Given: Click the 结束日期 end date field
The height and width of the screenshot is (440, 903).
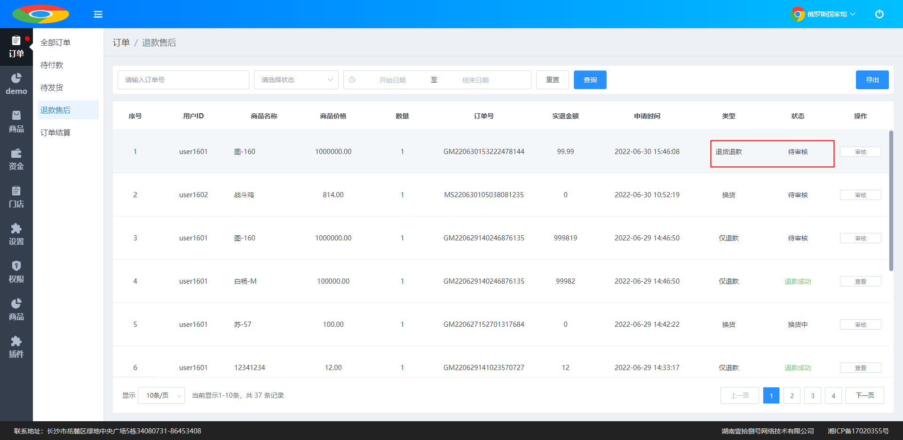Looking at the screenshot, I should (475, 80).
